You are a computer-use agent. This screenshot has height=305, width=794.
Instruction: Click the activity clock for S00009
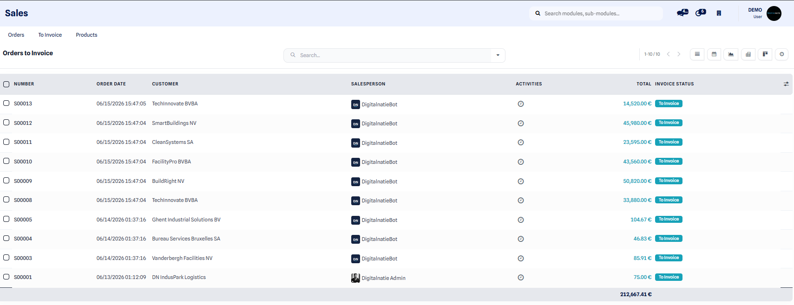(x=521, y=182)
